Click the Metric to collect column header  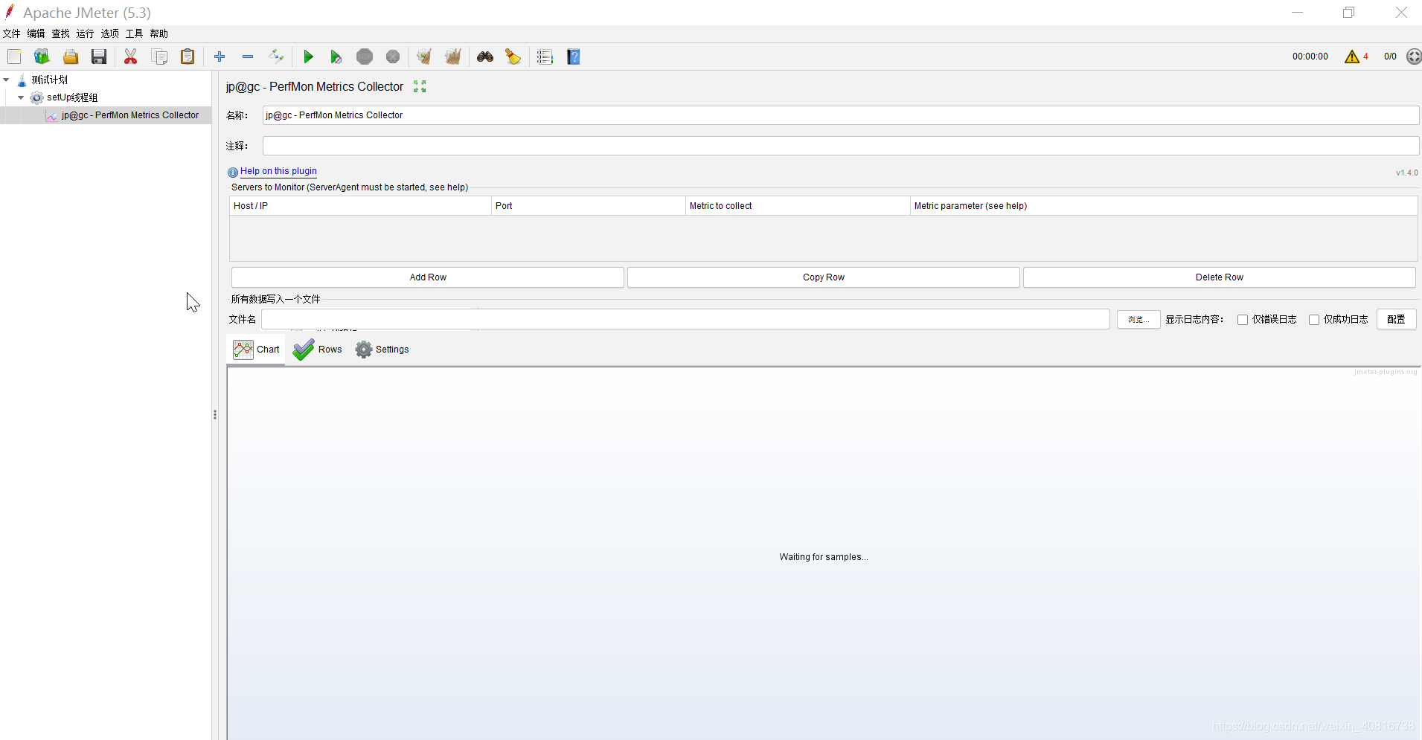point(798,206)
